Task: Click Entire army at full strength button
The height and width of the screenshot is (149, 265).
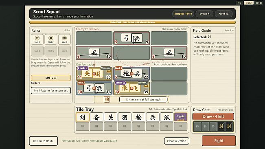Action: click(x=143, y=99)
